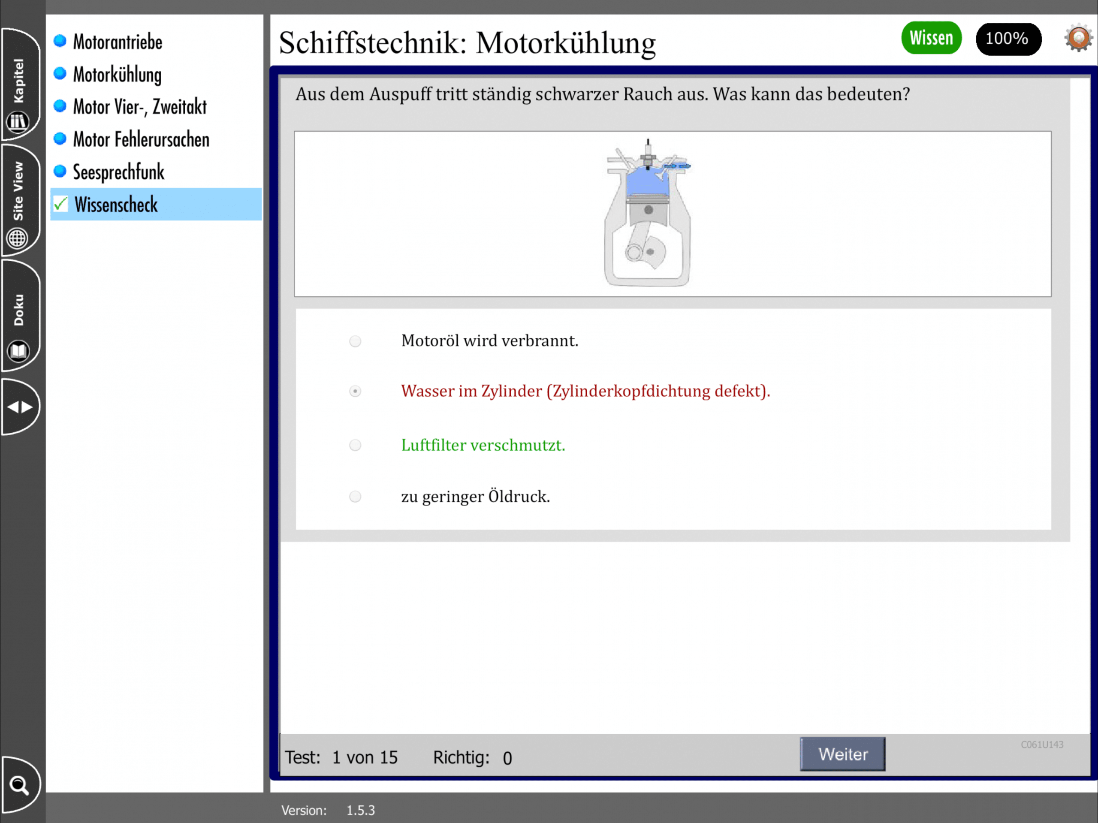Click the green checkmark beside Wissenscheck
The image size is (1098, 823).
point(60,204)
